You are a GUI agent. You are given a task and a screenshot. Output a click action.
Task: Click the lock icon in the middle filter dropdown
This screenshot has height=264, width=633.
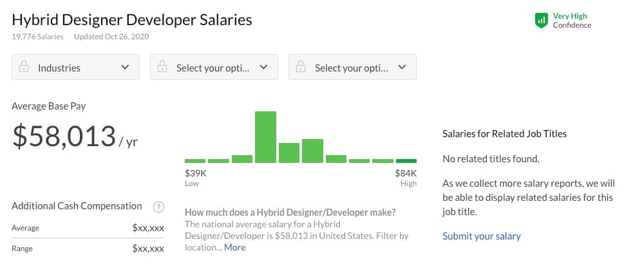pyautogui.click(x=162, y=68)
